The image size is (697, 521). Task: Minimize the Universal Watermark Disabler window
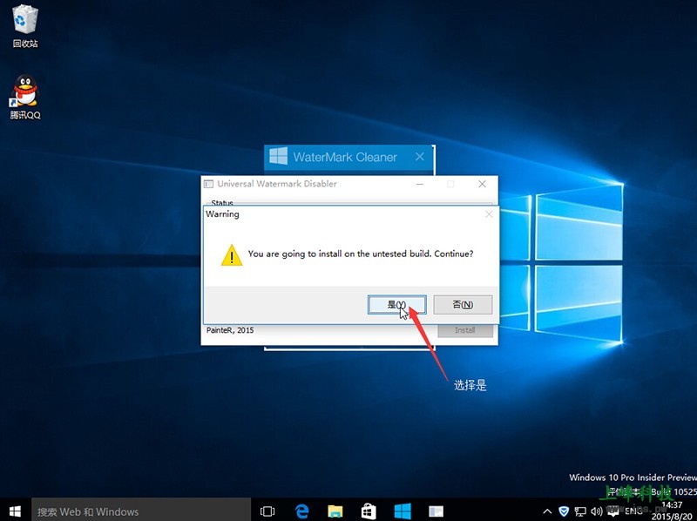click(x=420, y=184)
